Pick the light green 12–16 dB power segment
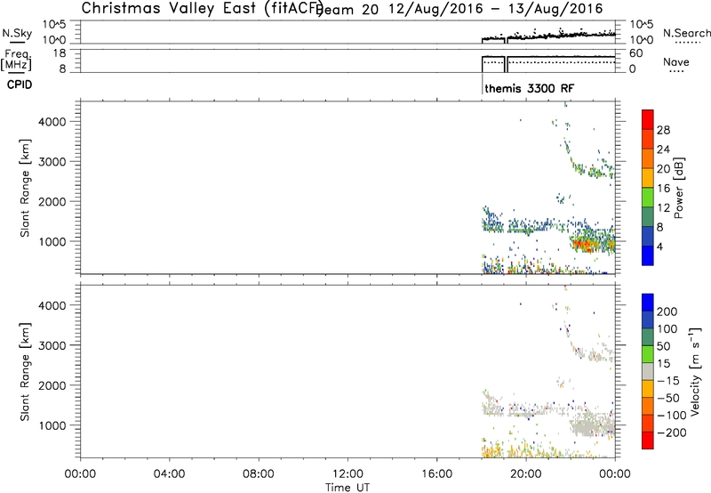This screenshot has height=493, width=711. [x=648, y=197]
